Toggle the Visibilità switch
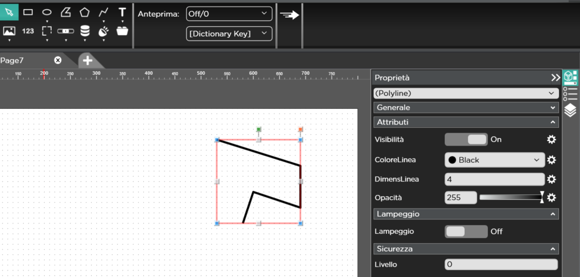580x277 pixels. point(466,140)
